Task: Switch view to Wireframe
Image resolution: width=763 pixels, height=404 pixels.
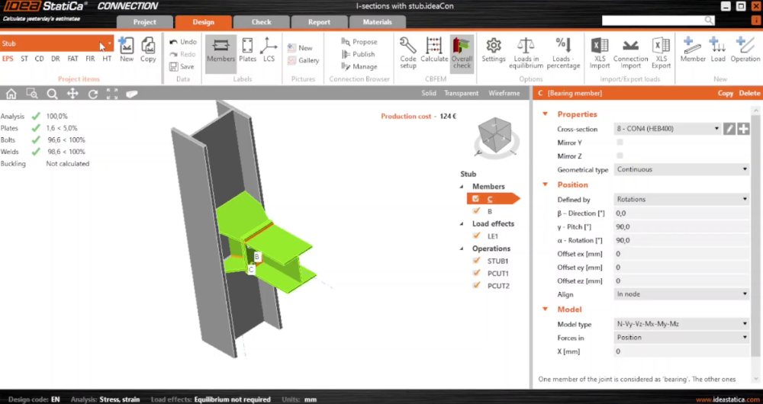Action: click(504, 93)
